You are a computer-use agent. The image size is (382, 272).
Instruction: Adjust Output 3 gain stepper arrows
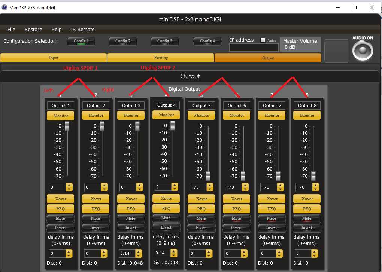point(140,187)
